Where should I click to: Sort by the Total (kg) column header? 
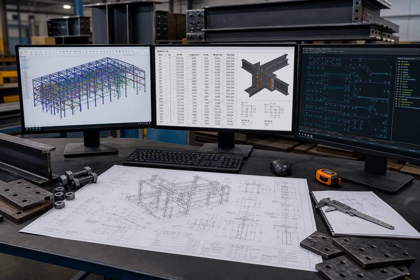(230, 55)
